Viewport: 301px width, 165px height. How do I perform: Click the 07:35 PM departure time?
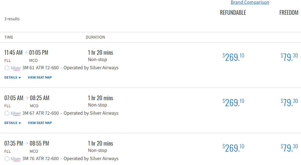pyautogui.click(x=13, y=143)
